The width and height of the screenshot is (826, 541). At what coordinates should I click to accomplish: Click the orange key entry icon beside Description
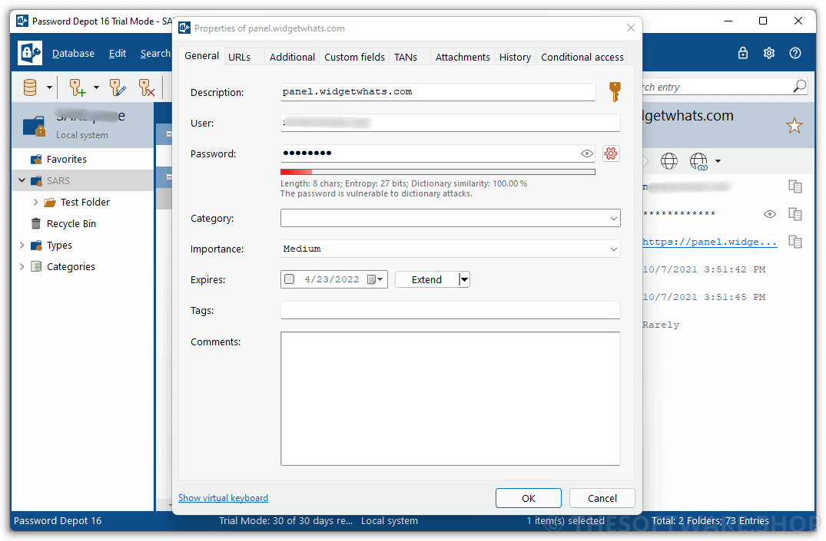click(x=614, y=91)
